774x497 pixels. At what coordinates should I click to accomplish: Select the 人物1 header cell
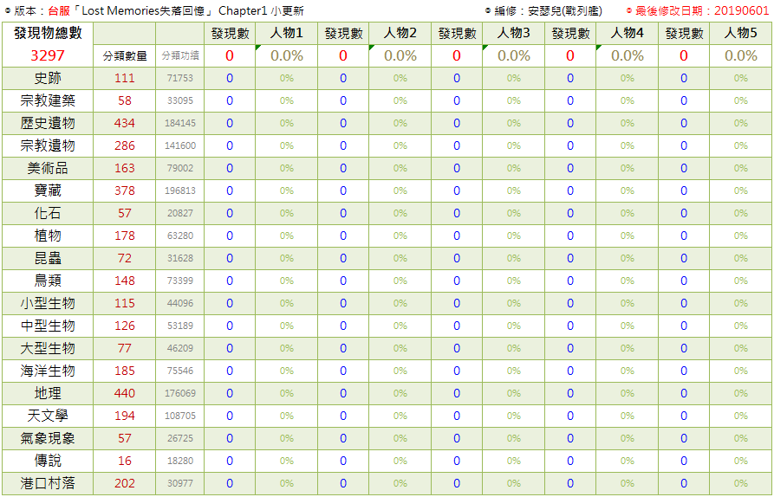286,34
